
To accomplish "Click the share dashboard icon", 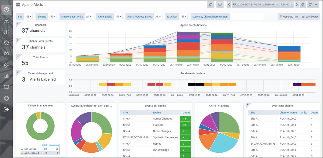I will coord(210,5).
